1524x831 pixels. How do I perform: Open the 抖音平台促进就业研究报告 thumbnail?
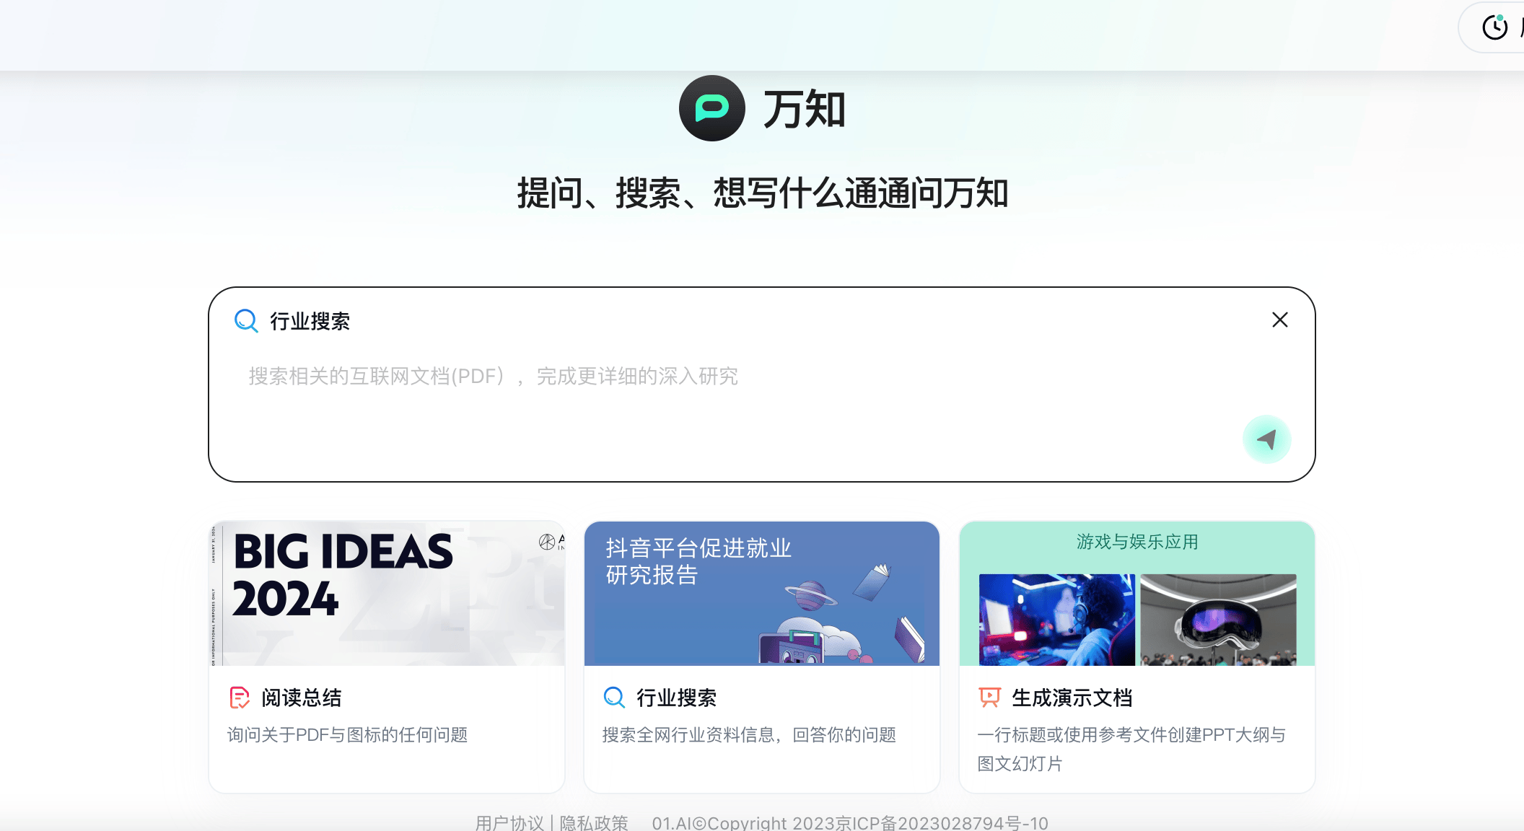coord(762,593)
